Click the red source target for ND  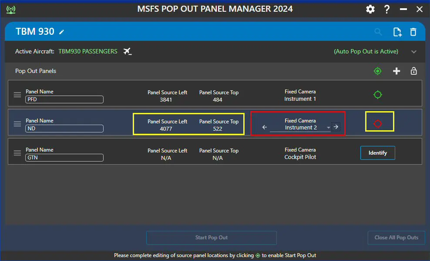tap(378, 124)
